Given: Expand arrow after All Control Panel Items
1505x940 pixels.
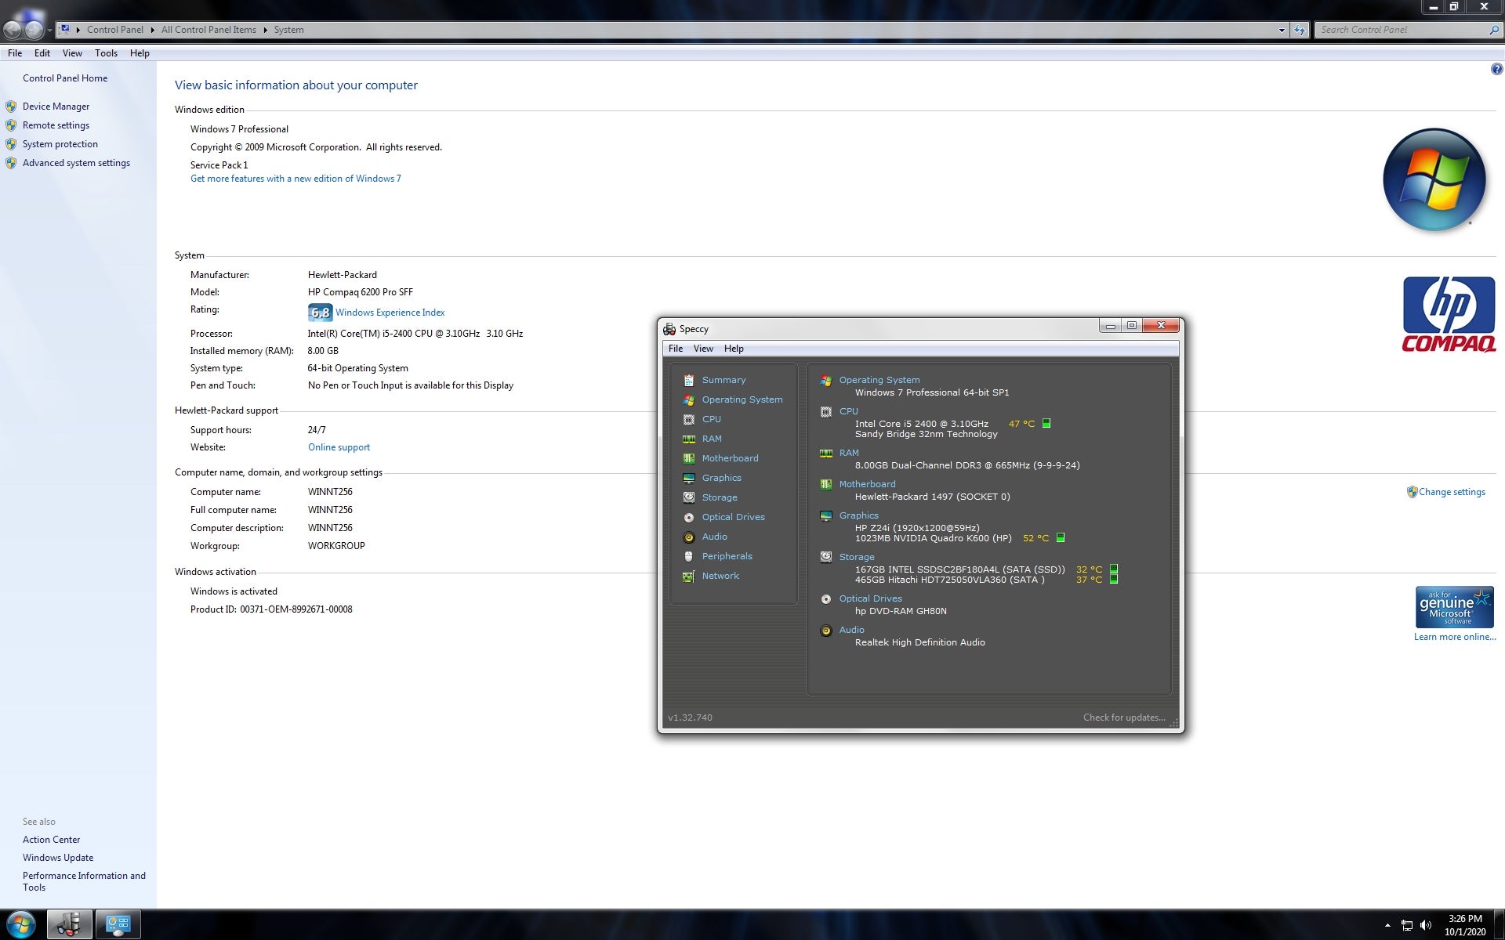Looking at the screenshot, I should coord(265,30).
